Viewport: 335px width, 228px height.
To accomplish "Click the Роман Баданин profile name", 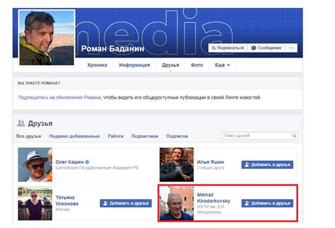I will tap(112, 49).
